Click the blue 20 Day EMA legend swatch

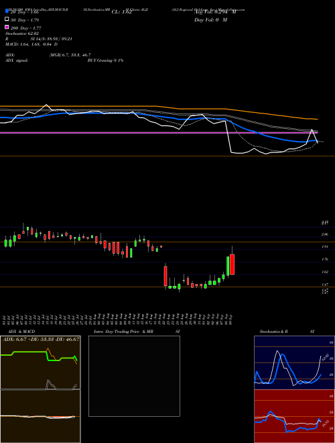pos(7,11)
